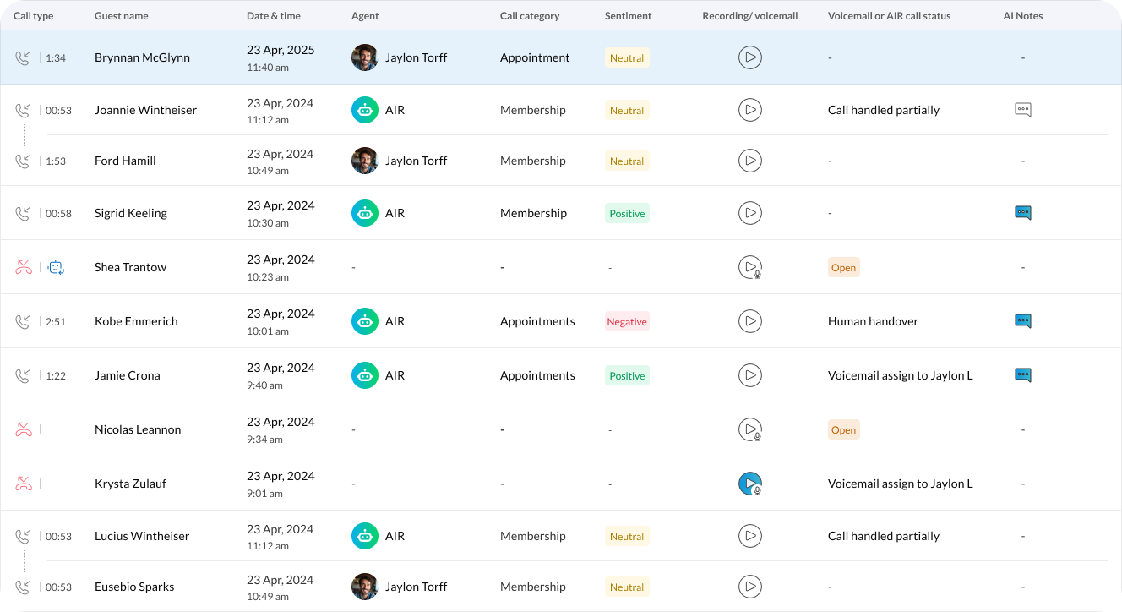Image resolution: width=1122 pixels, height=612 pixels.
Task: Click the AI callback icon beside Shea Trantow
Action: tap(56, 267)
